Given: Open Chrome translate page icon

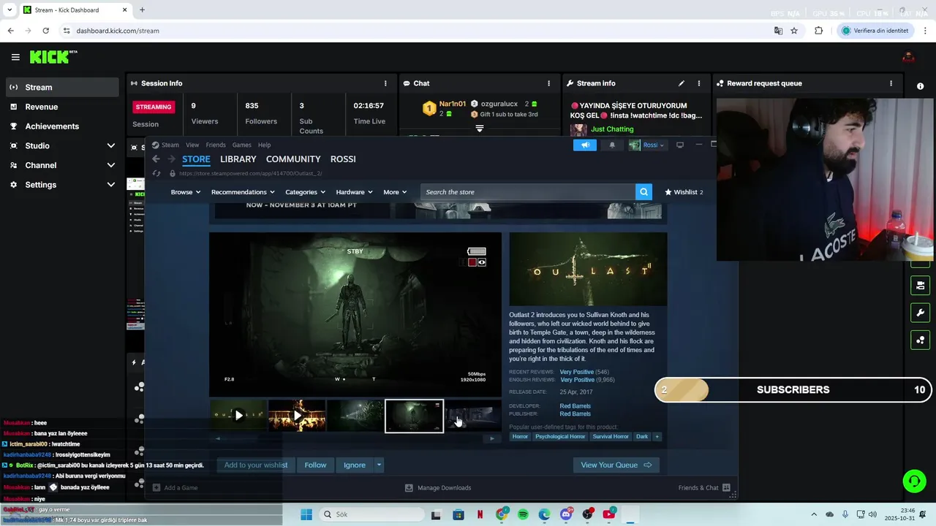Looking at the screenshot, I should 778,31.
